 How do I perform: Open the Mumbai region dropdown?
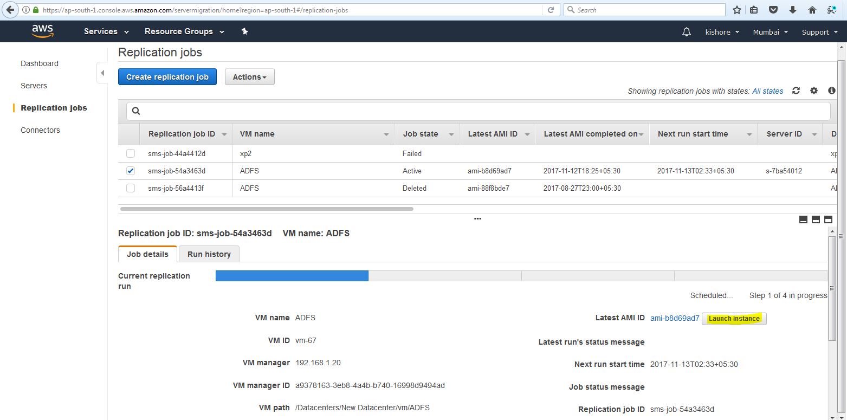[x=770, y=32]
